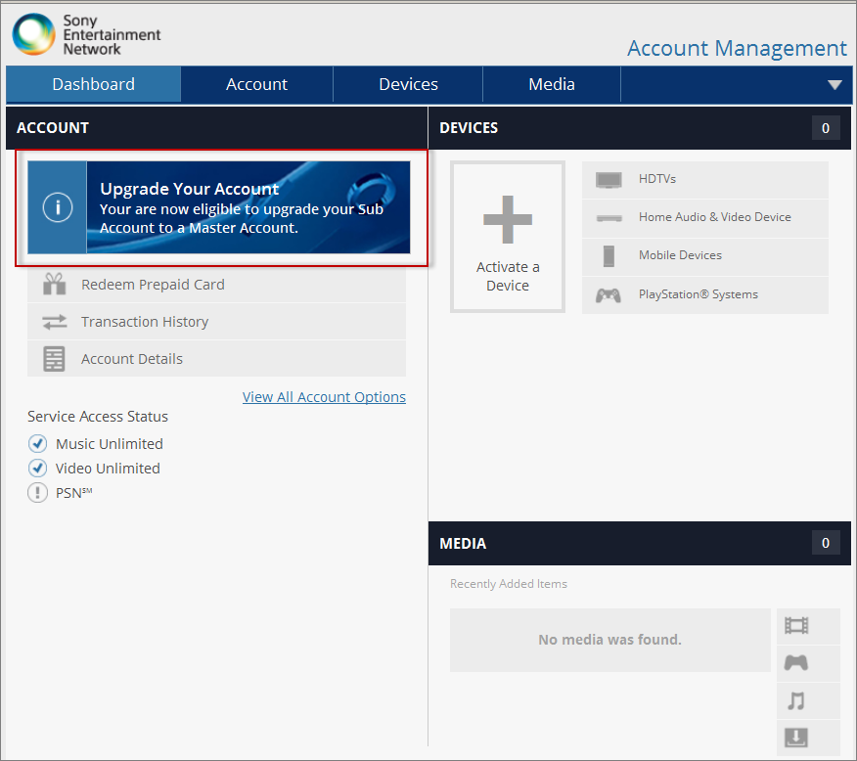
Task: Open the Account tab
Action: [x=256, y=84]
